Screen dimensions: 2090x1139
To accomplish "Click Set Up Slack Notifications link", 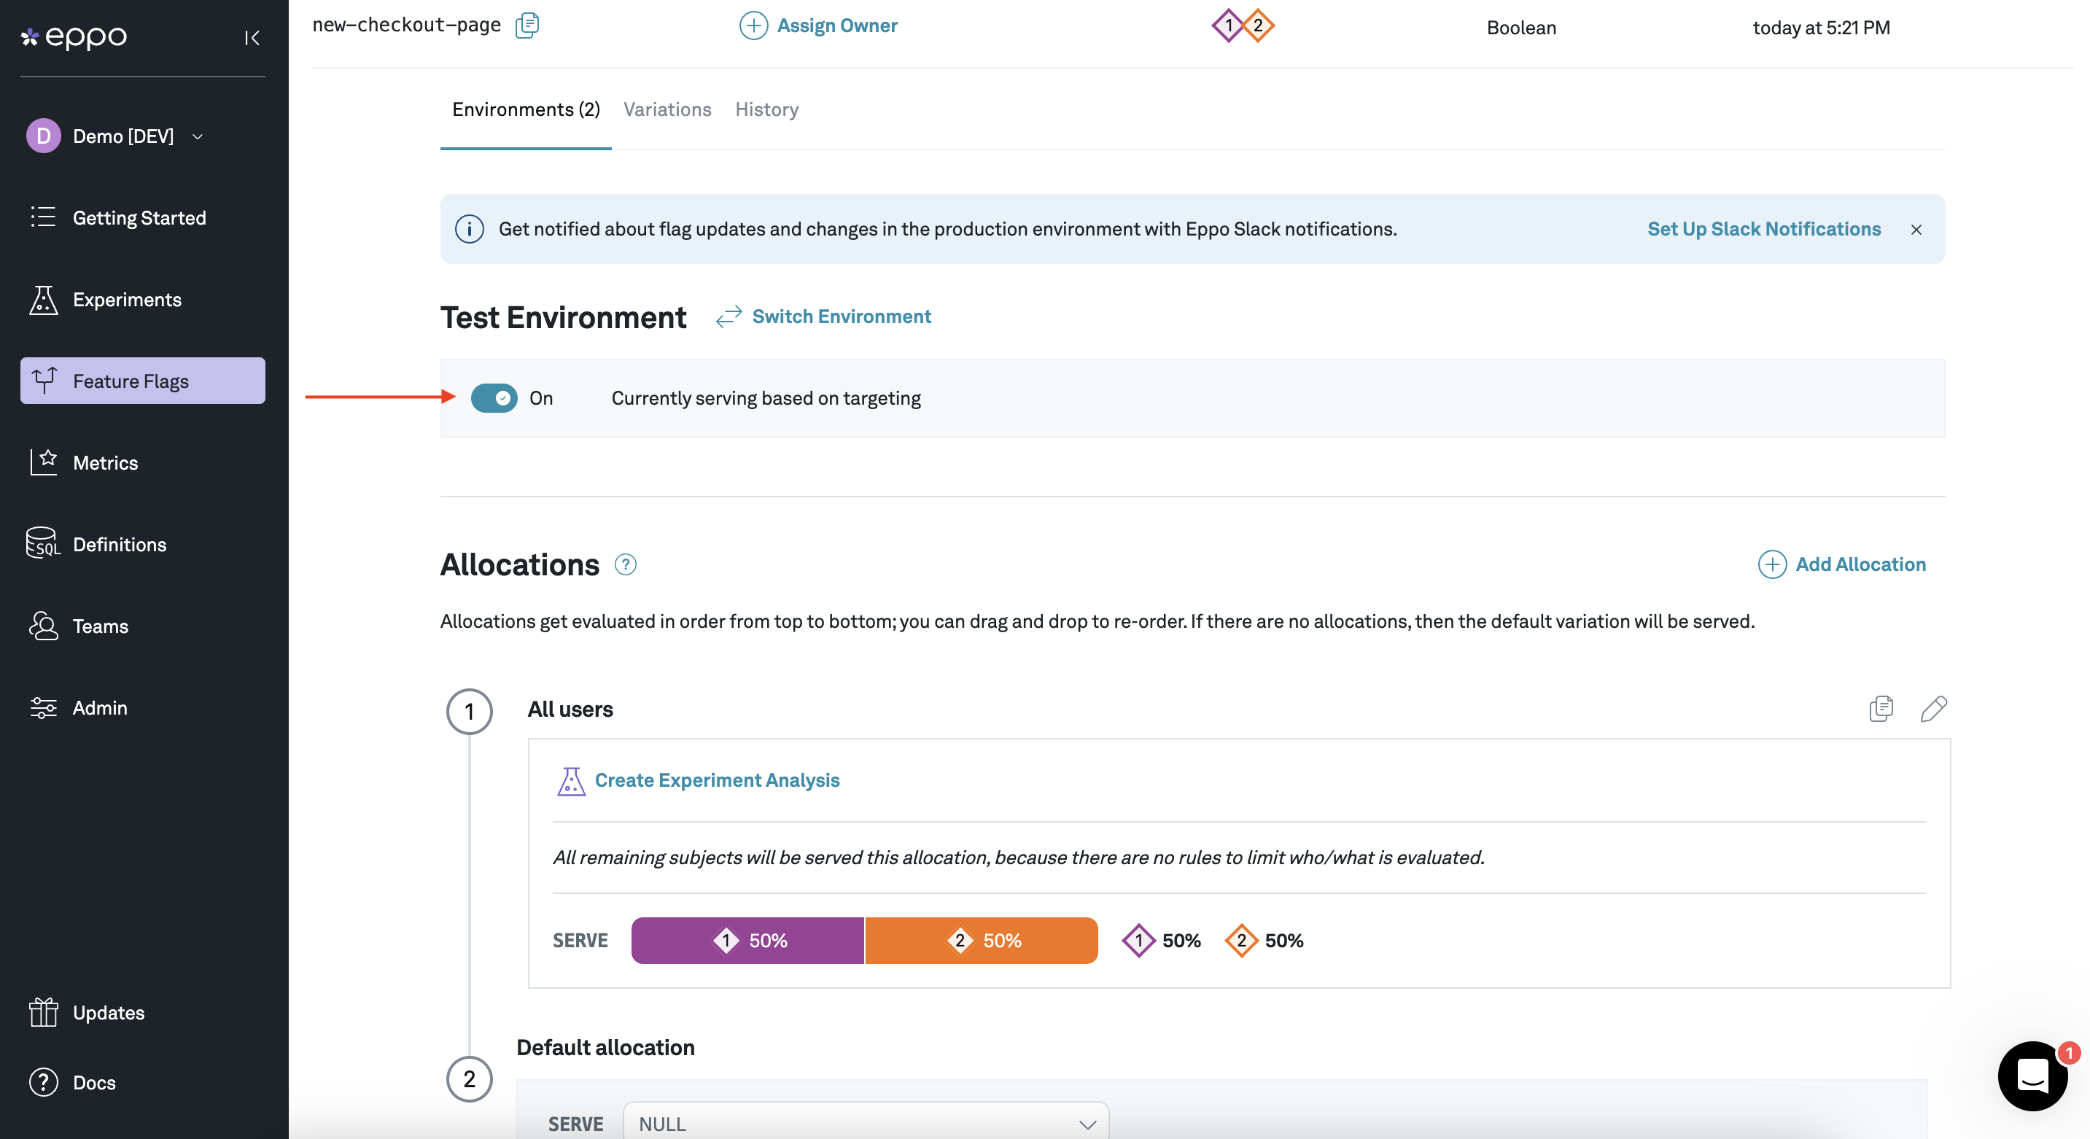I will click(x=1764, y=229).
